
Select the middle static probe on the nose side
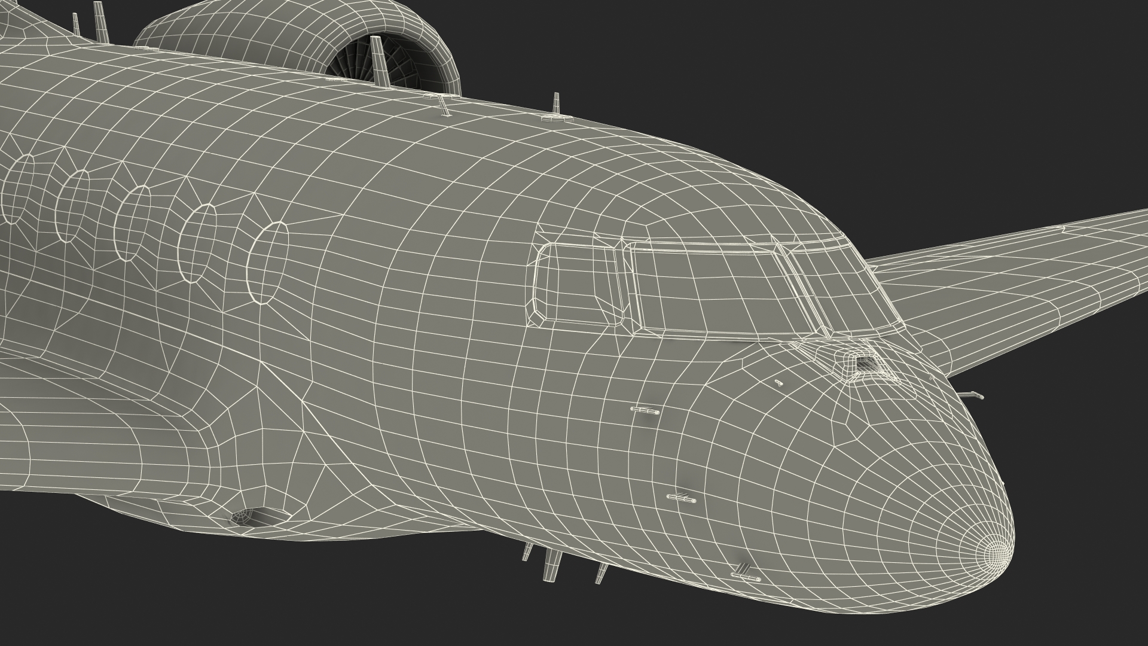coord(682,498)
